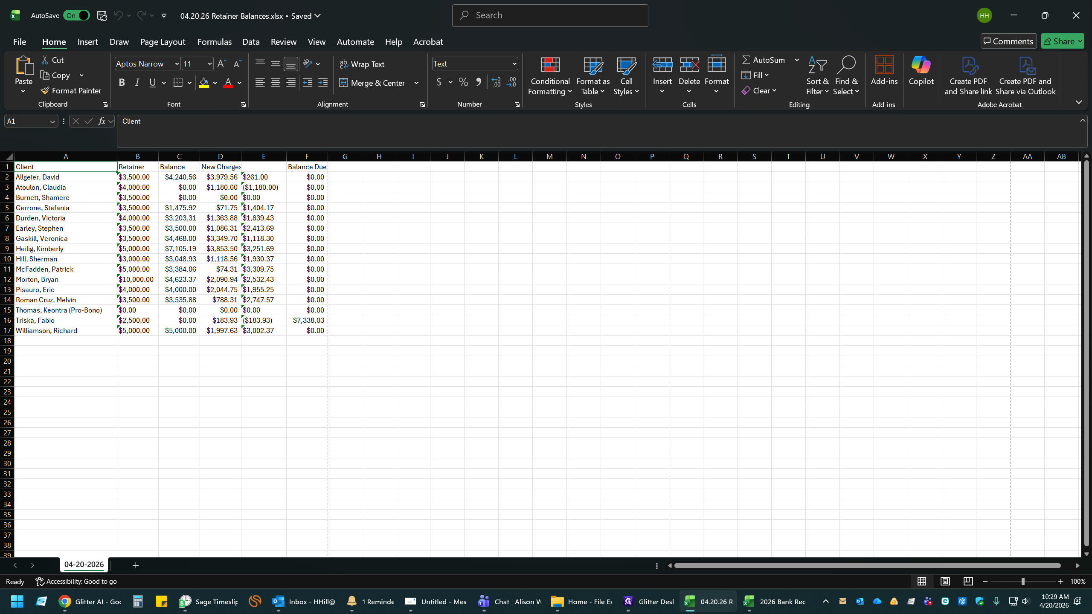Apply bold with the B icon

[x=122, y=83]
